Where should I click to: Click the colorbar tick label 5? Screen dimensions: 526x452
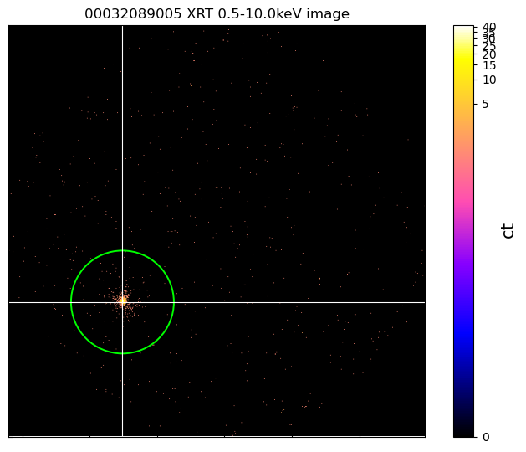pos(488,104)
